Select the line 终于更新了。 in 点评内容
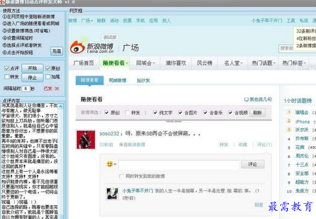This screenshot has width=316, height=219. [x=13, y=197]
